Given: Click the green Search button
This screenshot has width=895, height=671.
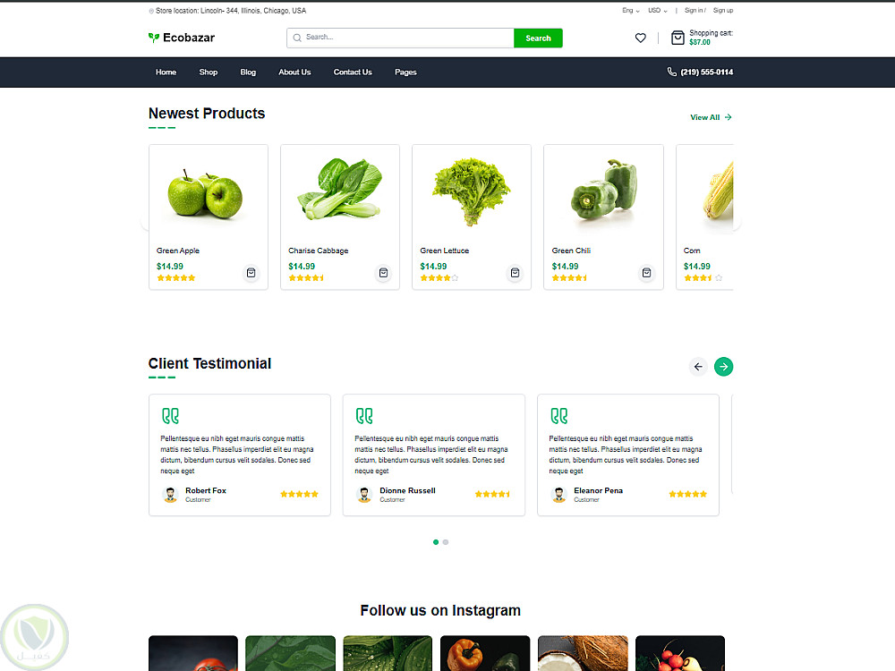Looking at the screenshot, I should 538,38.
